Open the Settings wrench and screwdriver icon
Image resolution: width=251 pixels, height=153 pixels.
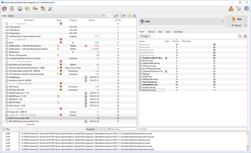[51, 9]
